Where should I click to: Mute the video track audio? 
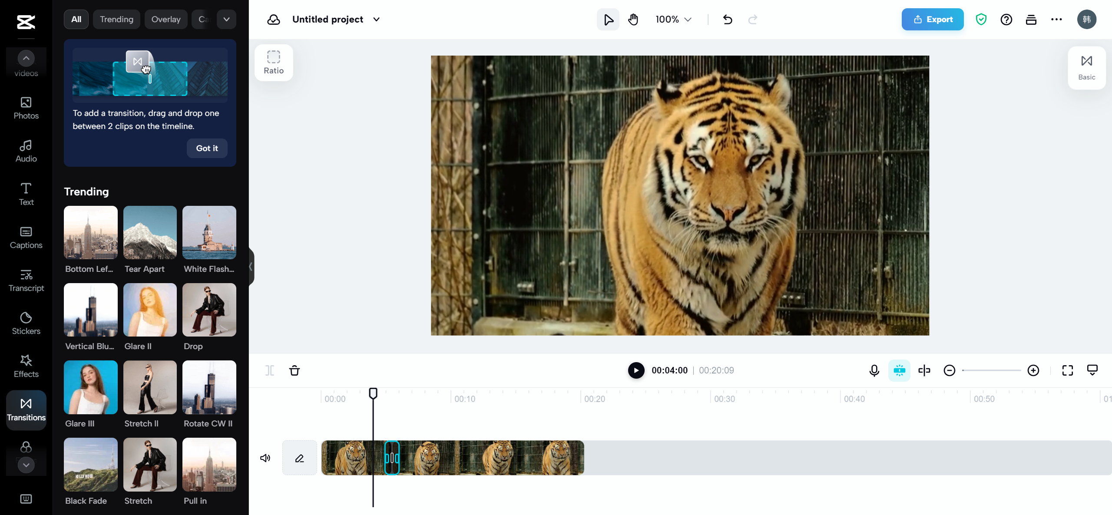point(265,458)
